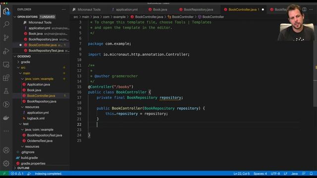Expand the gradle folder
Viewport: 317px width, 178px height.
25,62
